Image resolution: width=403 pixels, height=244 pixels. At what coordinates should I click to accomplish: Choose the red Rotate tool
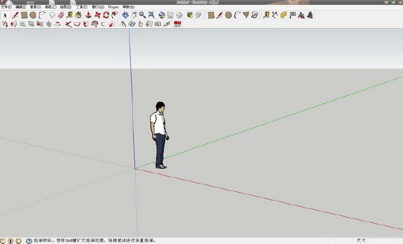coord(106,15)
